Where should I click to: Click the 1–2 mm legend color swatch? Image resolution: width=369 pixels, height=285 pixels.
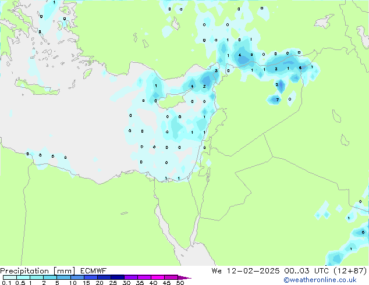37,277
